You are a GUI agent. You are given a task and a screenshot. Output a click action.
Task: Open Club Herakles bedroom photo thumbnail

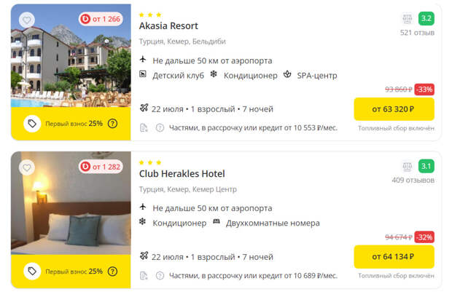click(71, 203)
